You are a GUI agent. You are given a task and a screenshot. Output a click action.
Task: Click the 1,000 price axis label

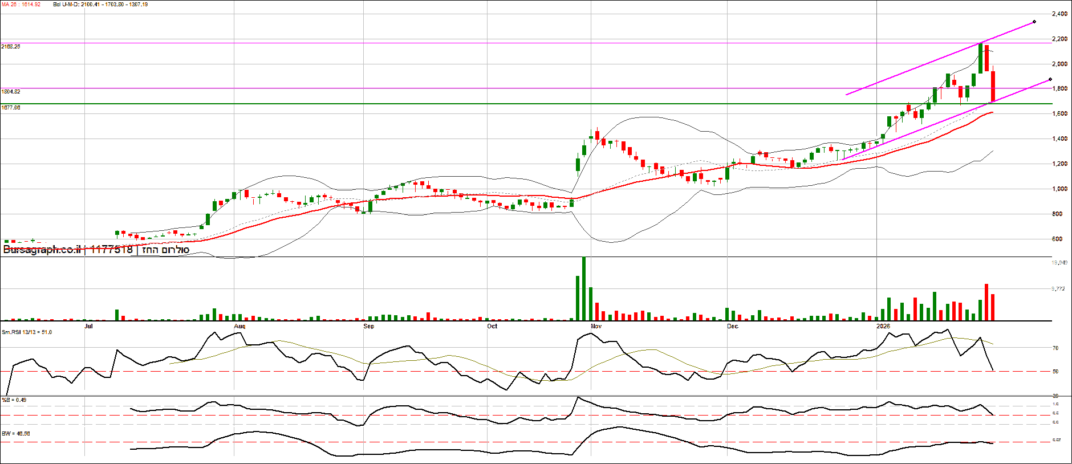1060,189
